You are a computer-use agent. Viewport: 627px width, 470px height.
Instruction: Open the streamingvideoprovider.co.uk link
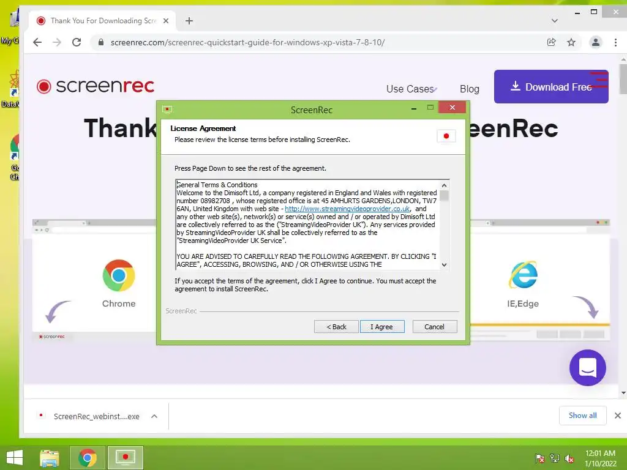click(347, 209)
